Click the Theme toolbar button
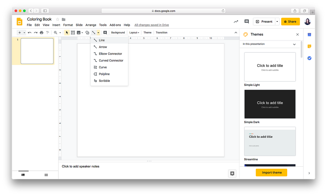The width and height of the screenshot is (327, 196). coord(147,33)
